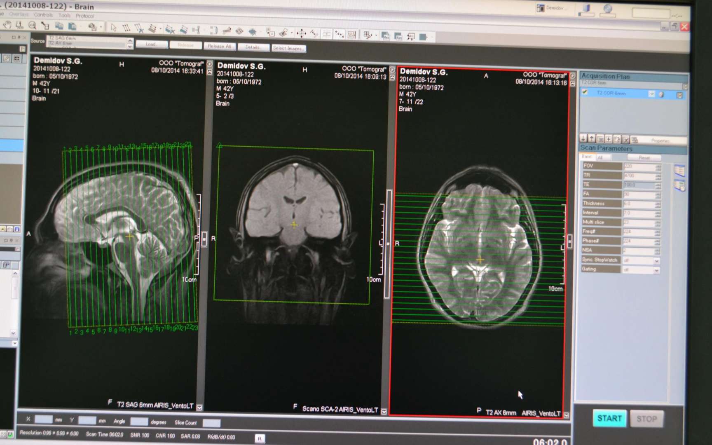The height and width of the screenshot is (445, 712).
Task: Delete the selected acquisition plan item
Action: coord(625,140)
